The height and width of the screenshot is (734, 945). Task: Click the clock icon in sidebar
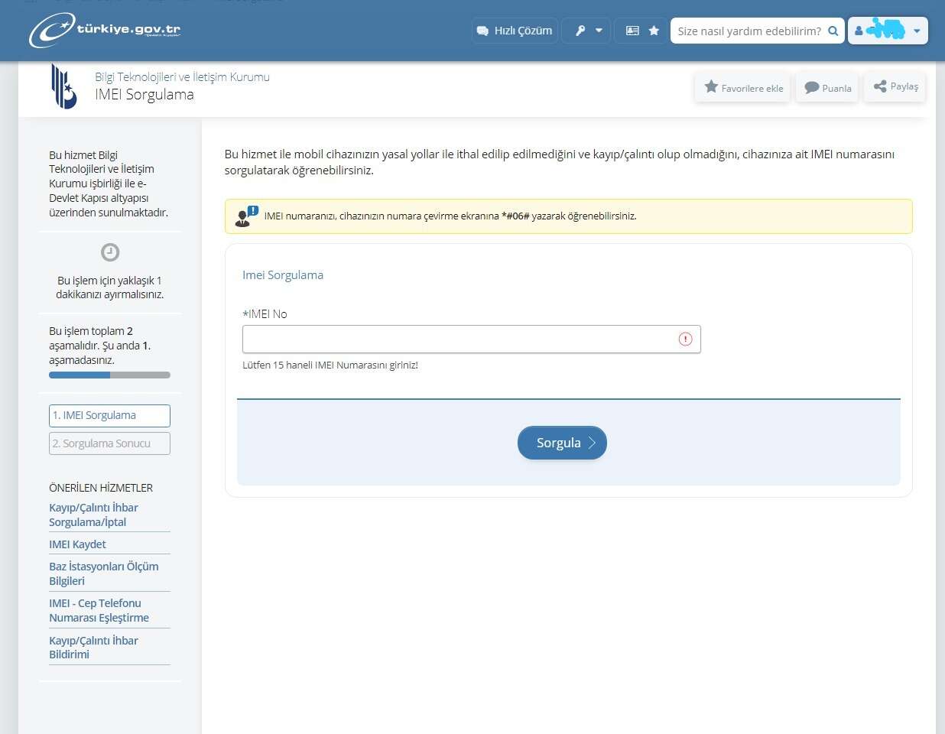coord(110,252)
